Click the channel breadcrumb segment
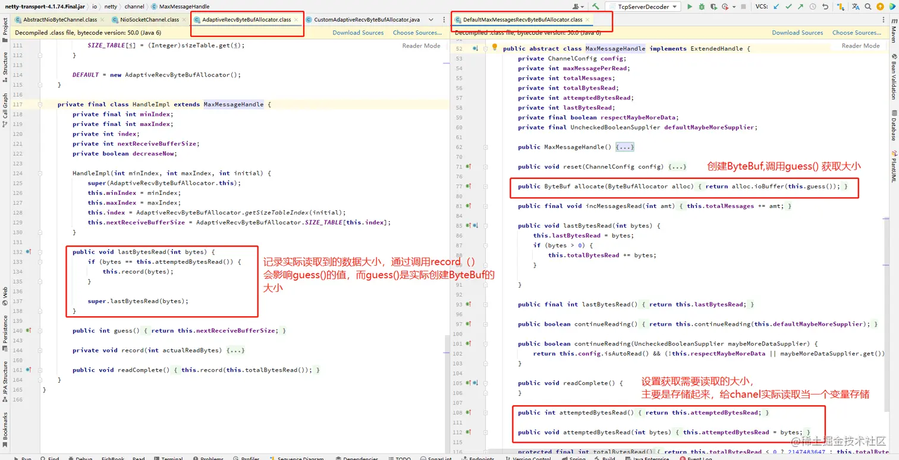Viewport: 899px width, 460px height. pos(134,7)
